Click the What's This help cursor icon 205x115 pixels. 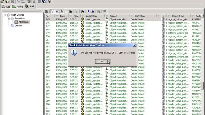[x=49, y=2]
